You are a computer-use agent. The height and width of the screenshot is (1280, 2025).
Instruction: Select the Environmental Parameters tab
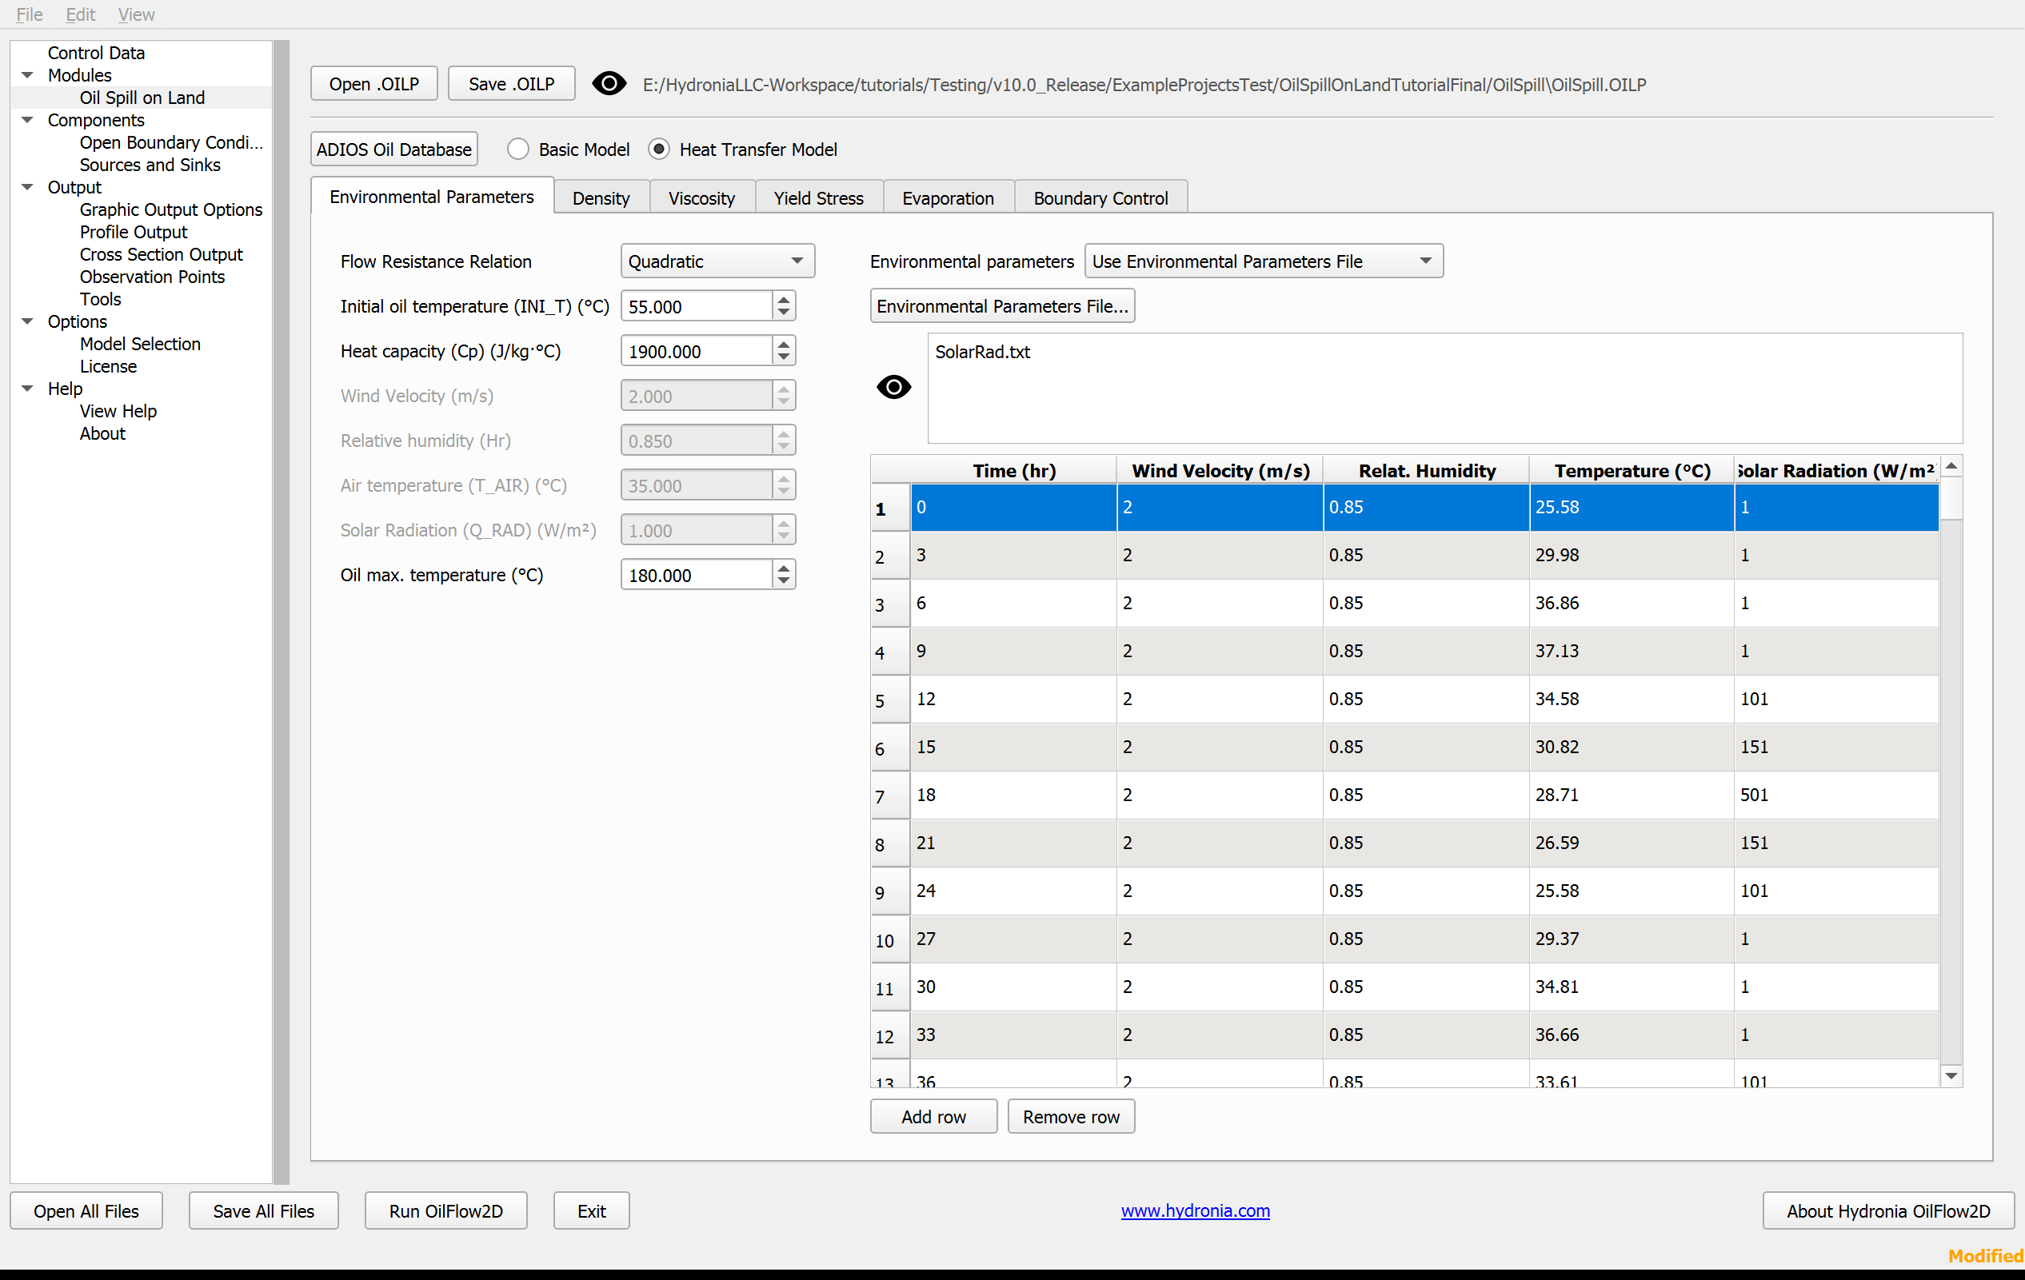coord(431,197)
